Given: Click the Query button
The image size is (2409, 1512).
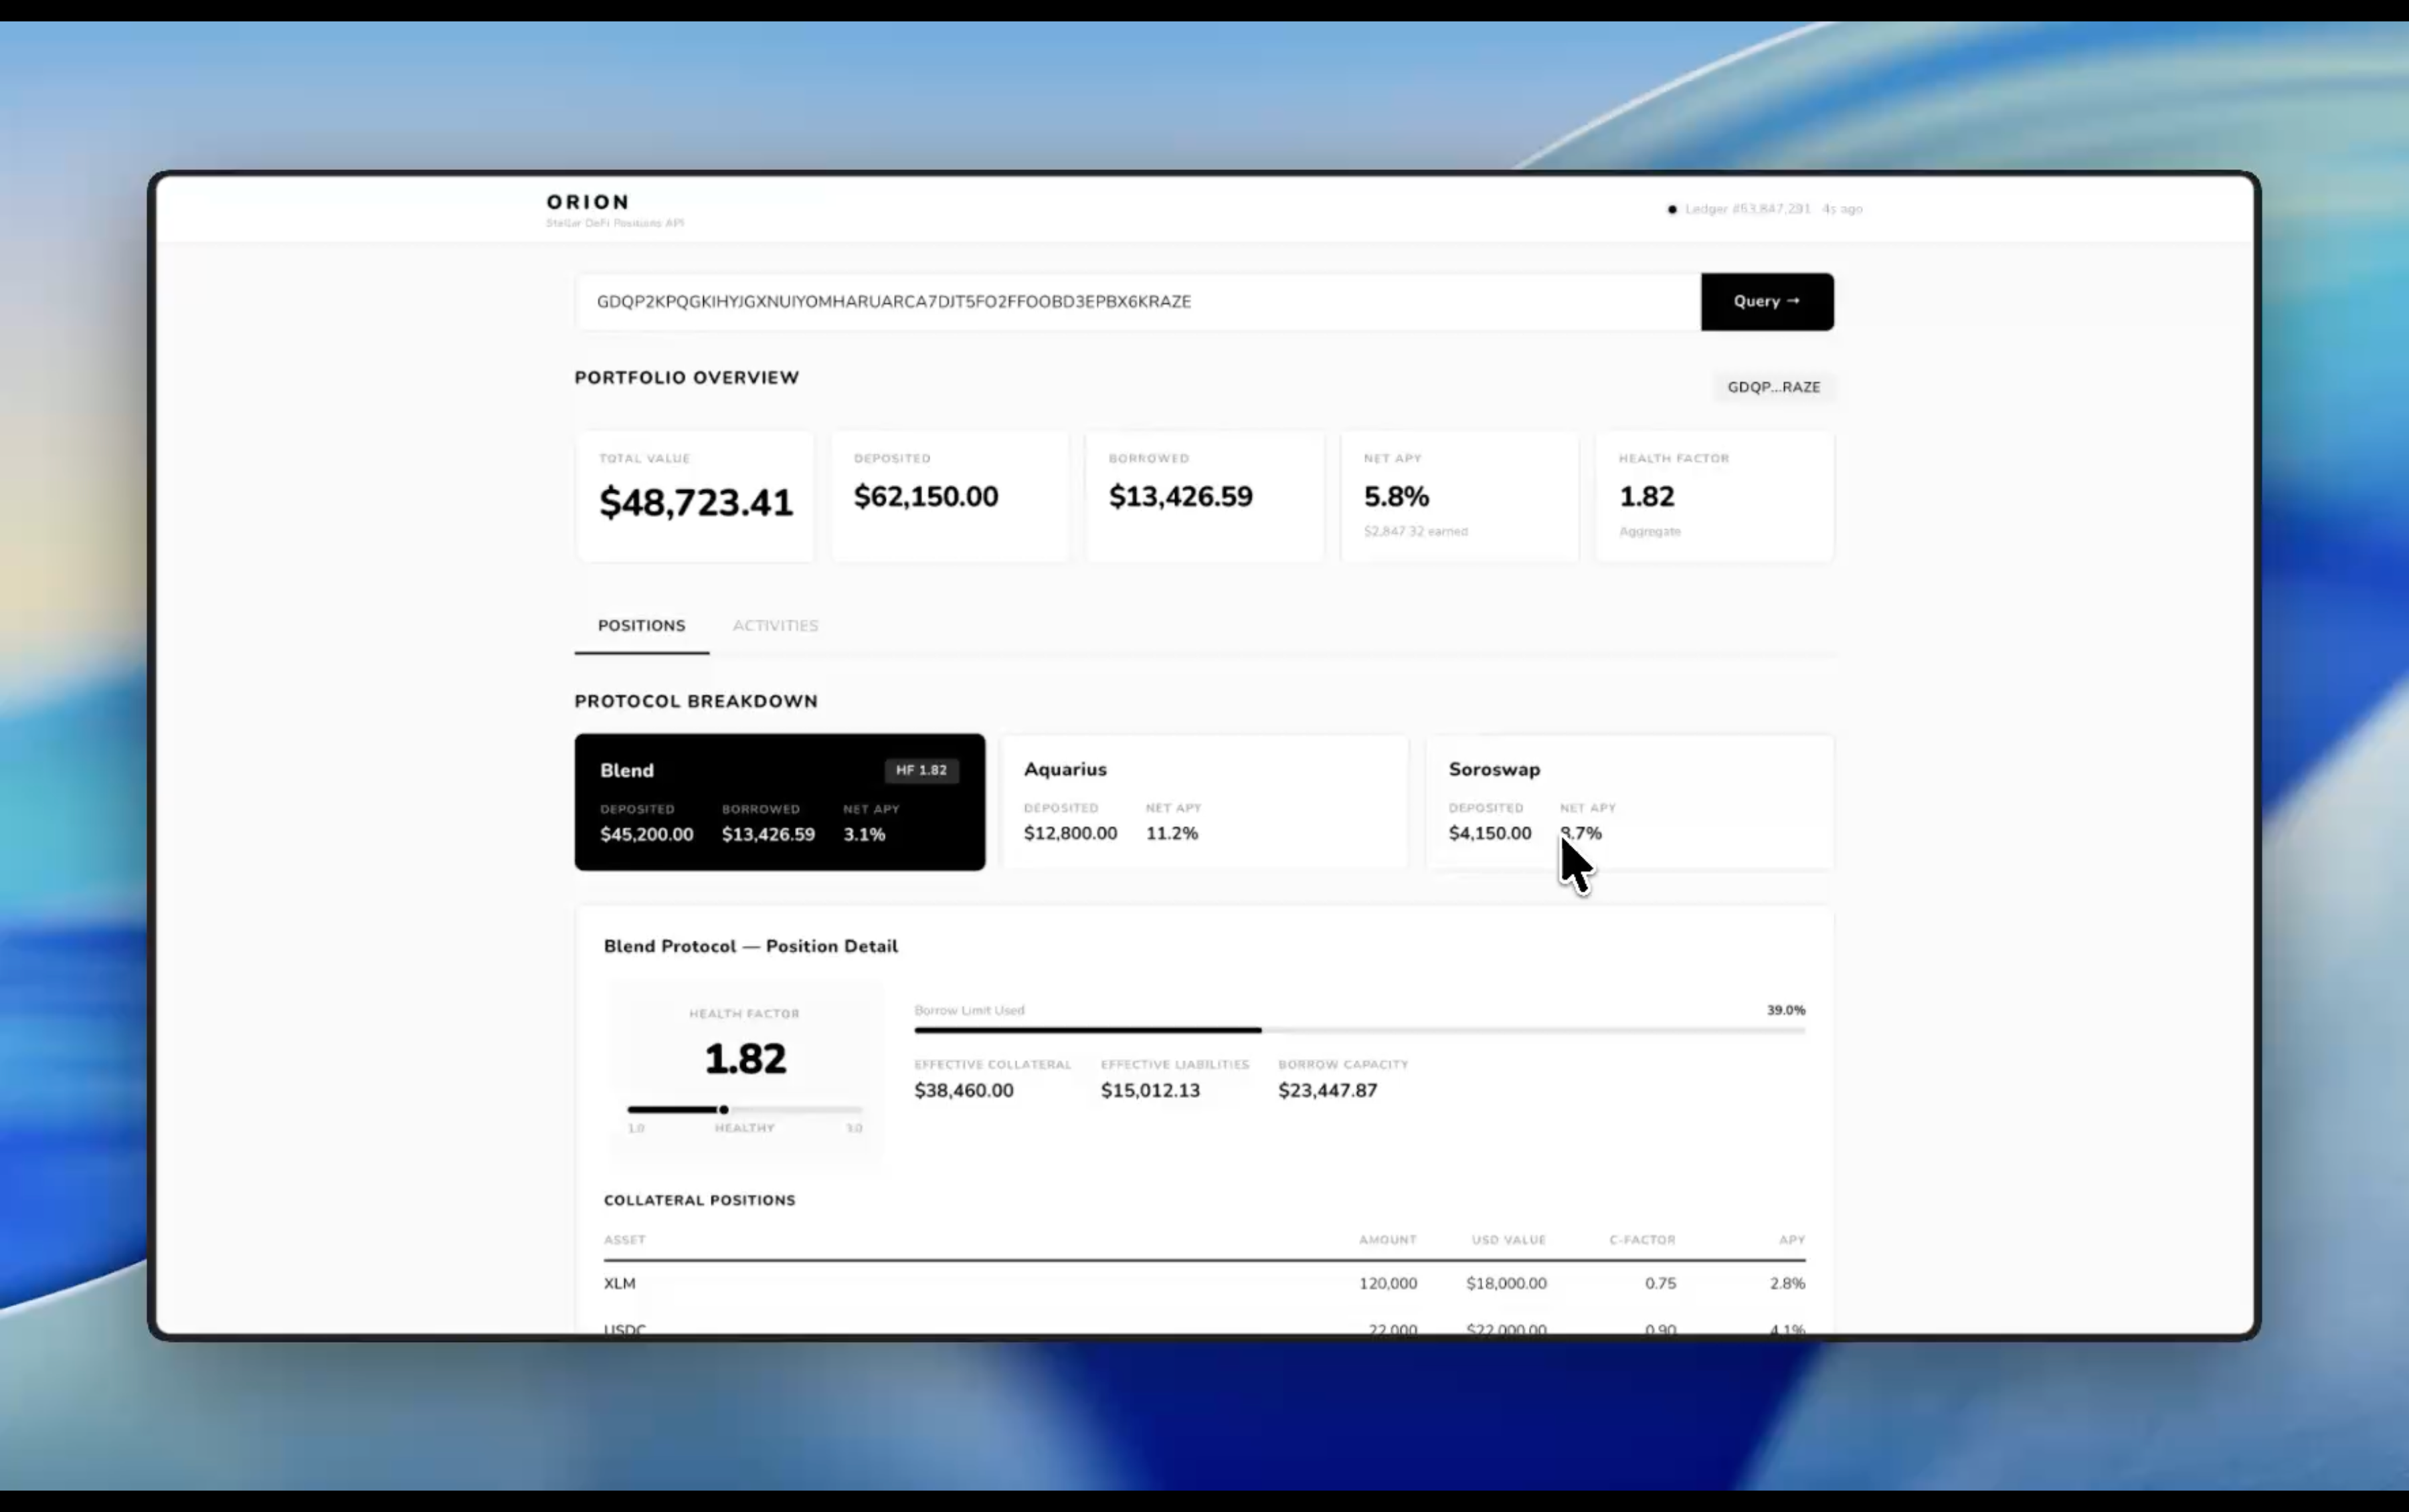Looking at the screenshot, I should click(x=1766, y=301).
